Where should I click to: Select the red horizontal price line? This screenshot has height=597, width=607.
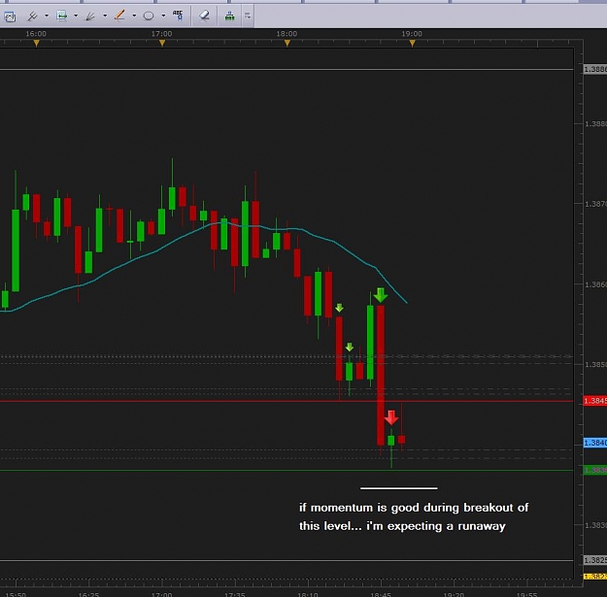coord(287,401)
